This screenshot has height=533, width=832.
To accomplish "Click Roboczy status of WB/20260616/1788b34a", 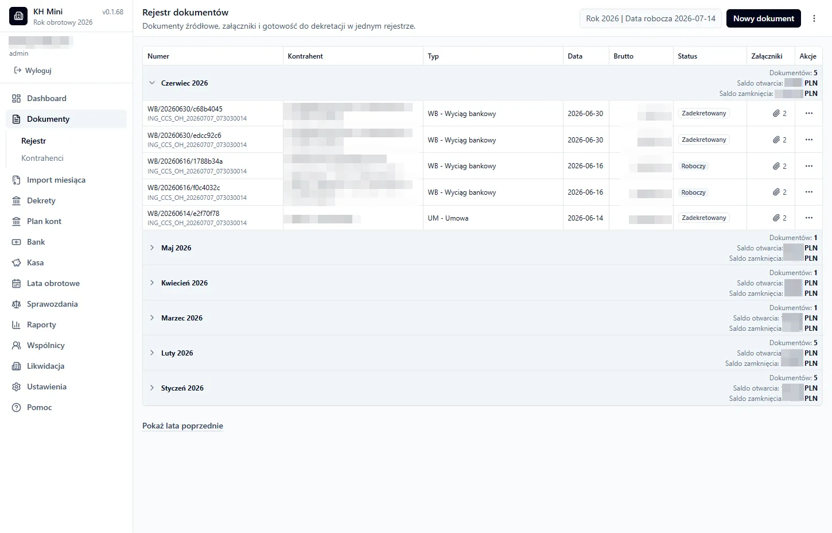I will click(693, 166).
